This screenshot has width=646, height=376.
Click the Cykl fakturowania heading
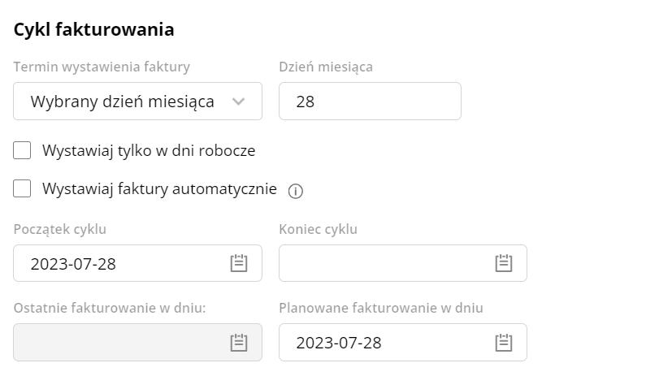(94, 30)
